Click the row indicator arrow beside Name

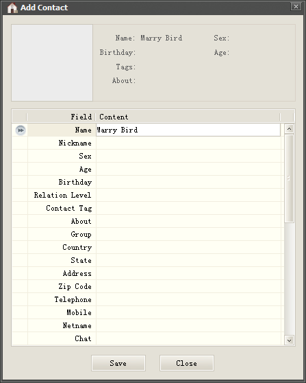click(x=21, y=130)
